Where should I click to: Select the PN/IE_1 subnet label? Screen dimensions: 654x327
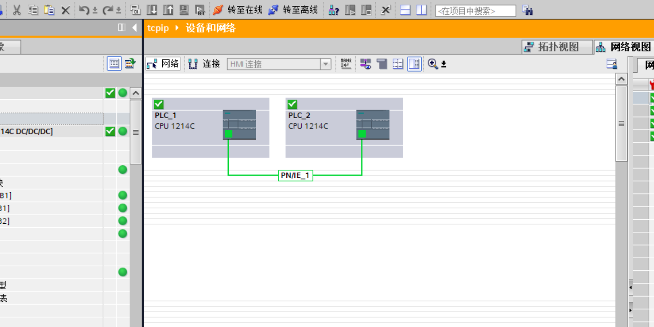coord(295,175)
